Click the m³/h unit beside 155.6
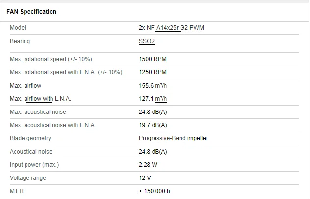310x199 pixels. click(161, 86)
